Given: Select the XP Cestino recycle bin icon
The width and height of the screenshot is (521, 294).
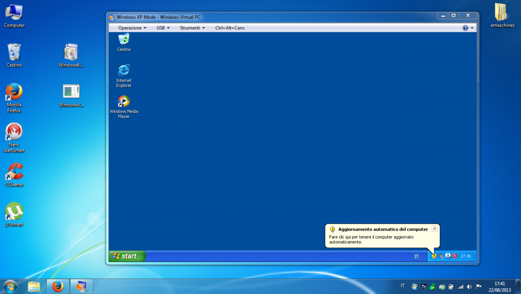Looking at the screenshot, I should coord(124,42).
